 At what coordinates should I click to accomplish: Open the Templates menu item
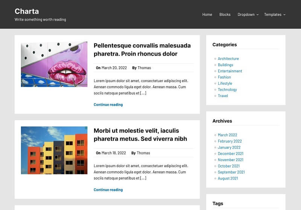[x=272, y=15]
